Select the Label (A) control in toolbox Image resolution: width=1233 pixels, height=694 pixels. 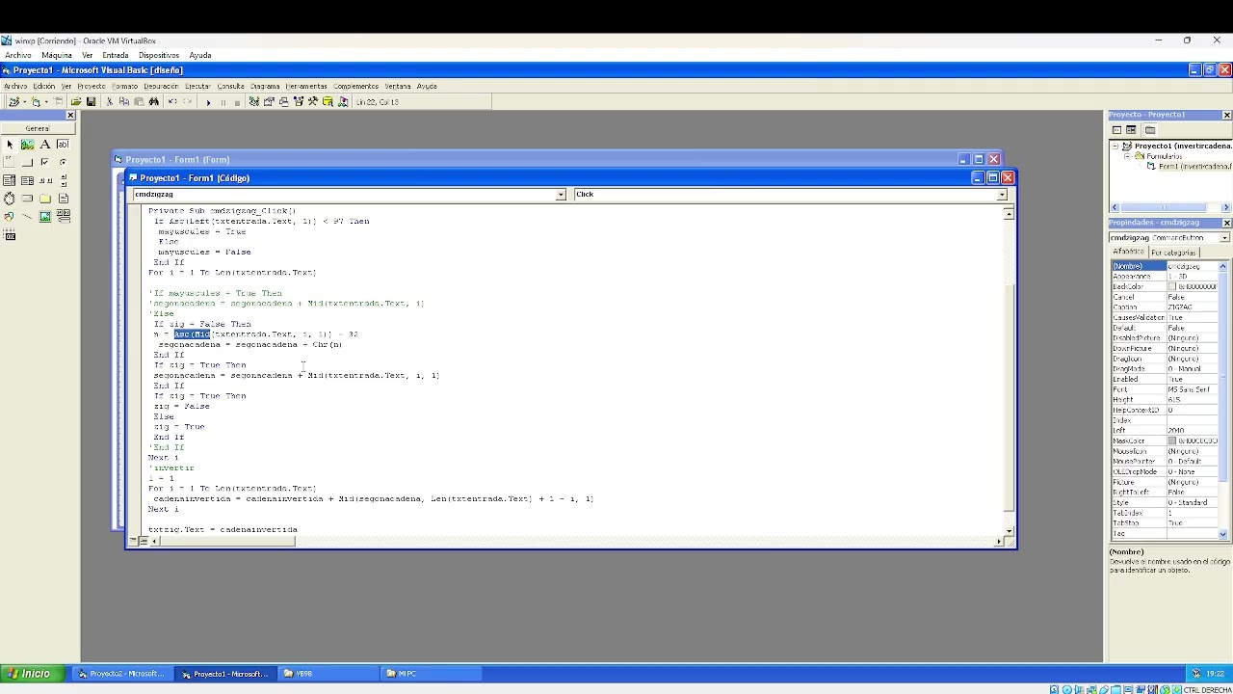45,145
